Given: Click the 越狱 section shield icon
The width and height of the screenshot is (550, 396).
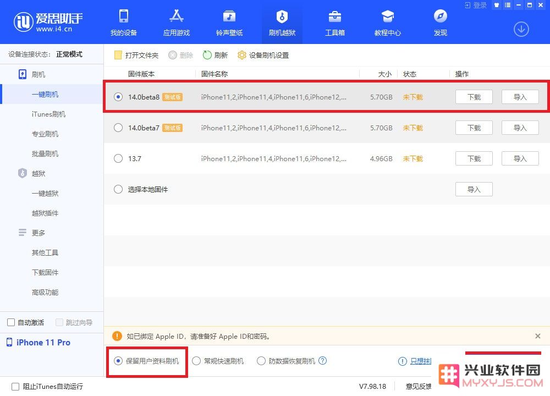Looking at the screenshot, I should (x=23, y=173).
